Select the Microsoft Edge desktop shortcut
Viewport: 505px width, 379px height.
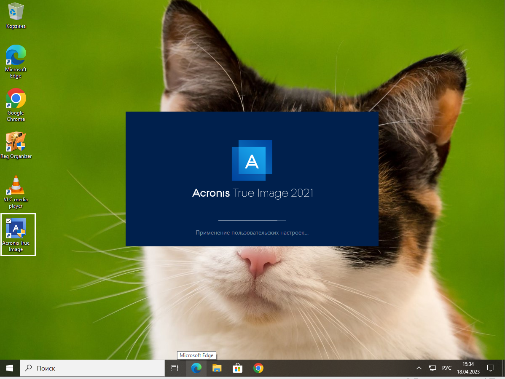[16, 62]
